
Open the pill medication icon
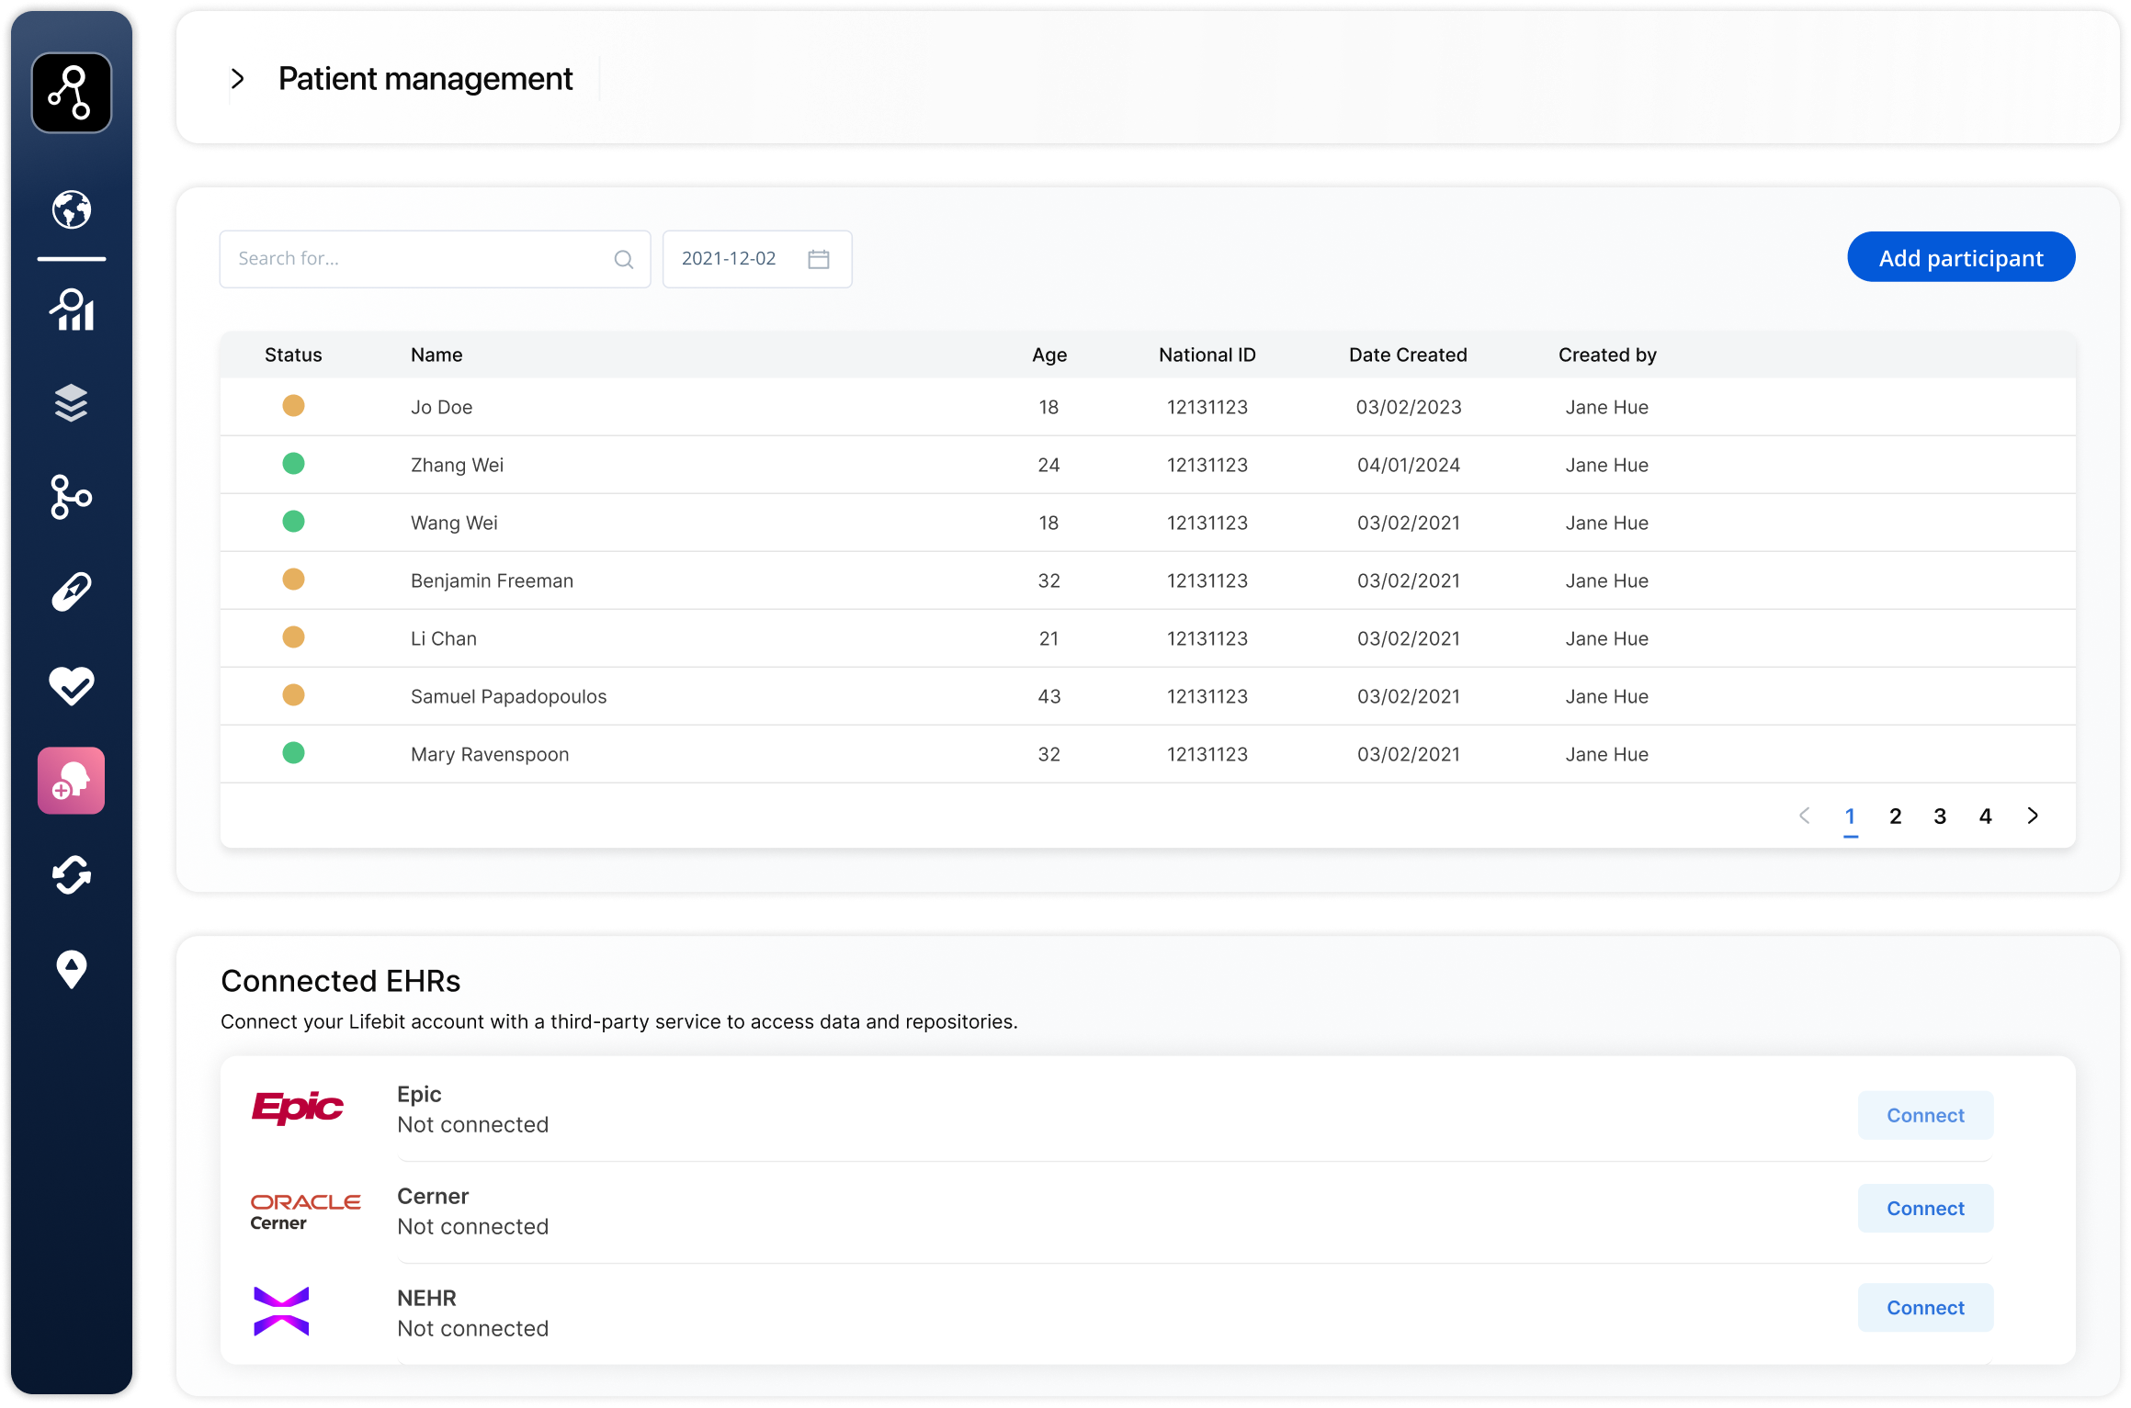72,591
